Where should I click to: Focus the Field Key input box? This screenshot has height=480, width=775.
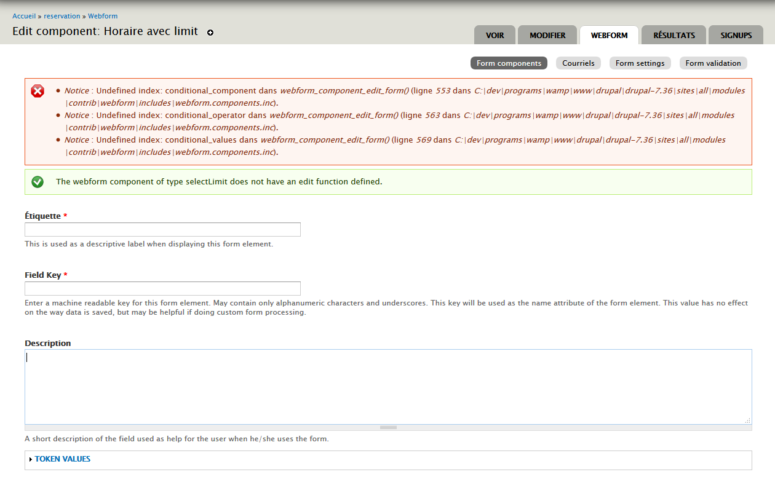tap(162, 289)
